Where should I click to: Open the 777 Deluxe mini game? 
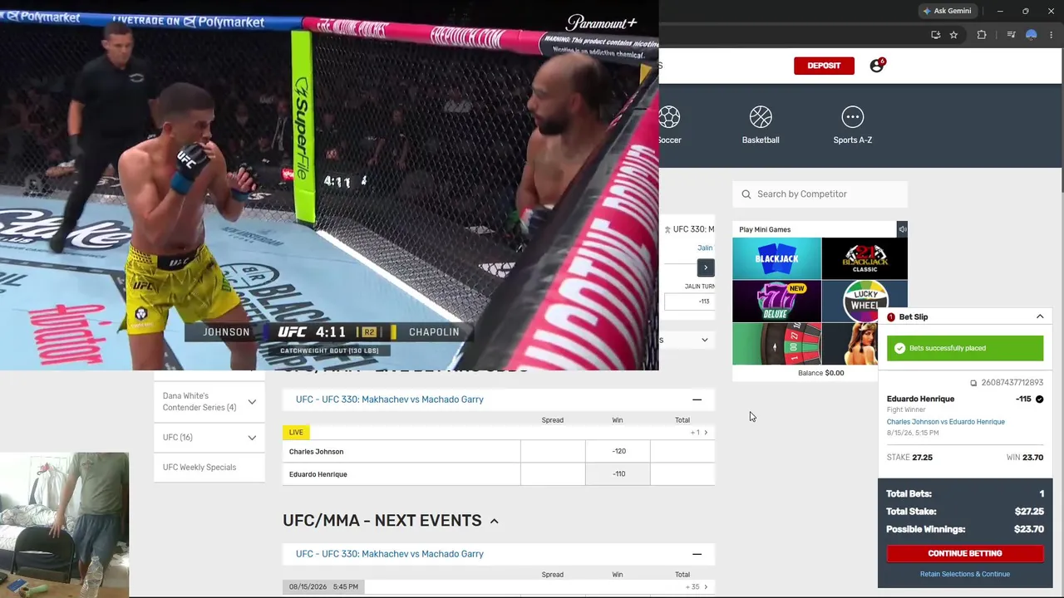pos(776,301)
